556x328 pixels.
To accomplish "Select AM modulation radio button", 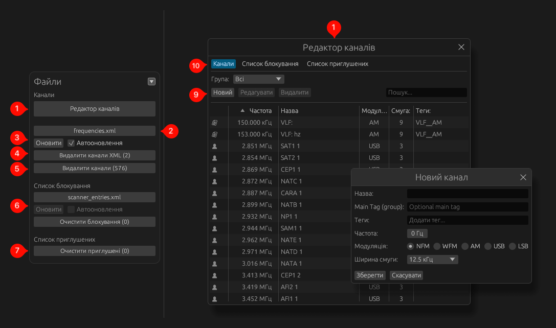I will click(x=465, y=246).
